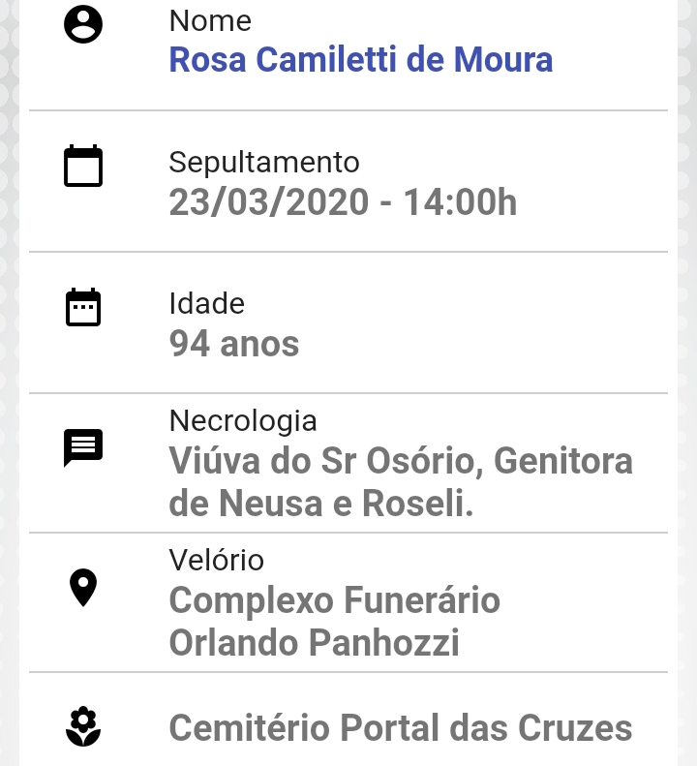The image size is (697, 766).
Task: Click Cemitério Portal das Cruzes text
Action: coord(401,728)
